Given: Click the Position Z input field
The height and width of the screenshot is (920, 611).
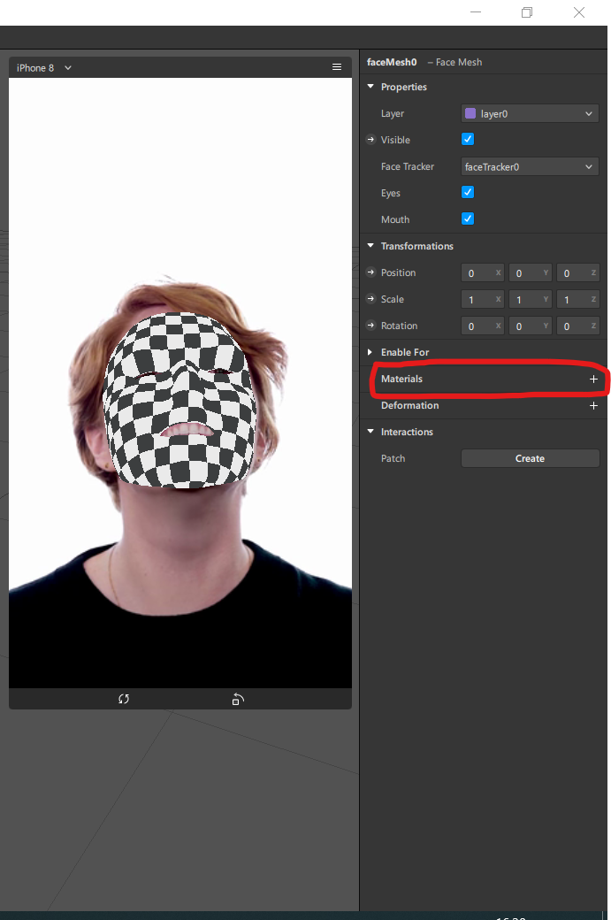Looking at the screenshot, I should point(577,272).
